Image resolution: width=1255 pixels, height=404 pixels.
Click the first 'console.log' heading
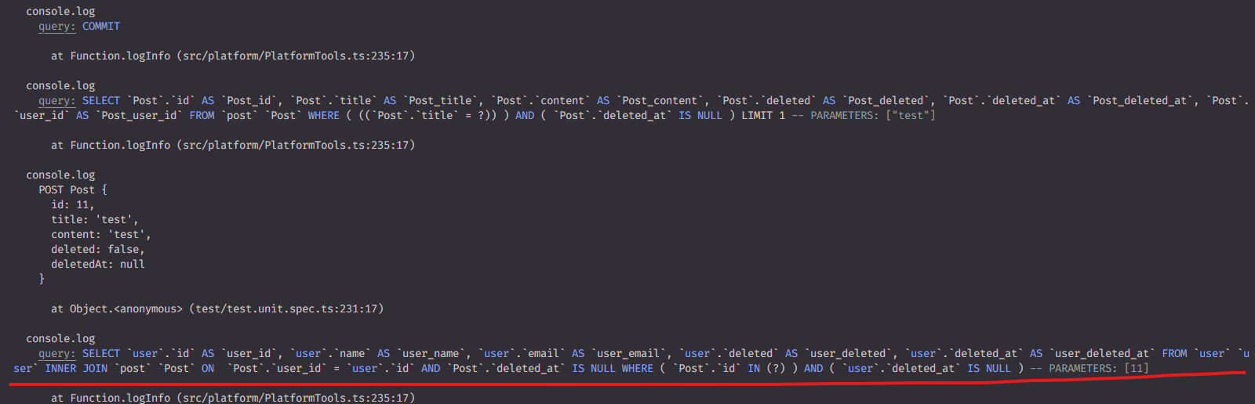point(60,11)
